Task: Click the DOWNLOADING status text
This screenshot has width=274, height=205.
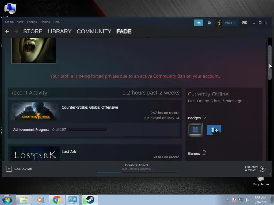Action: tap(136, 165)
